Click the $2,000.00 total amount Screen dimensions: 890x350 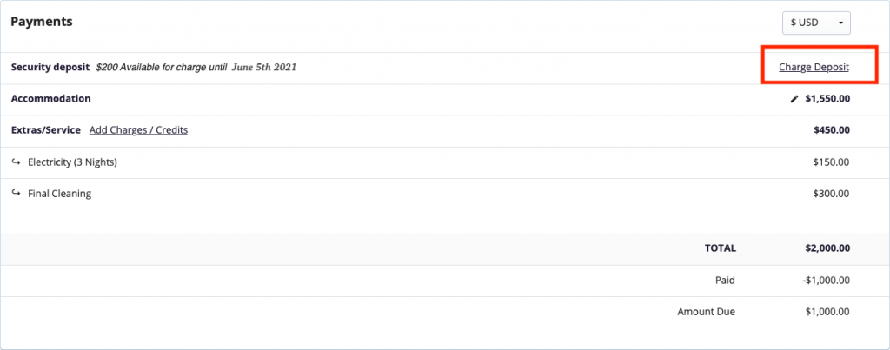coord(827,248)
